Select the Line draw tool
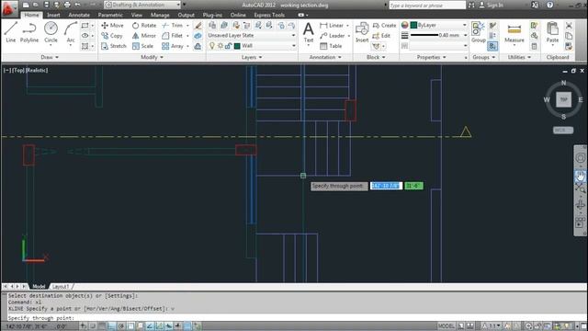 pyautogui.click(x=10, y=32)
